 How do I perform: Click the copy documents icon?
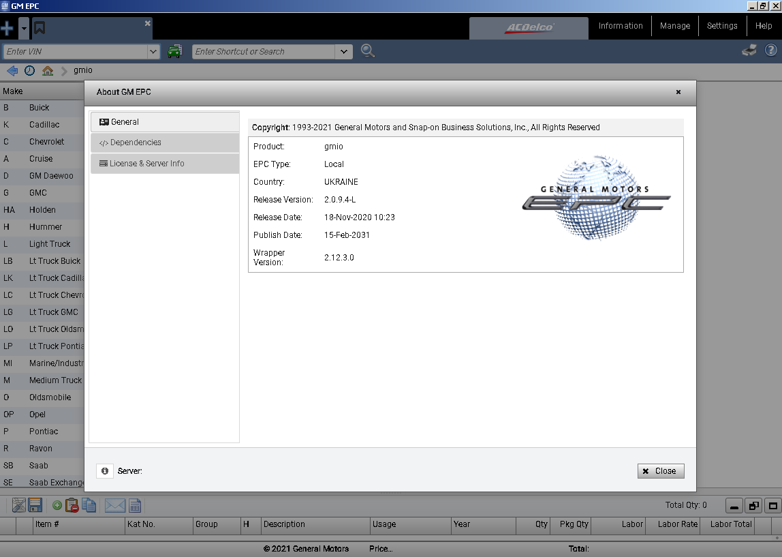click(x=89, y=506)
